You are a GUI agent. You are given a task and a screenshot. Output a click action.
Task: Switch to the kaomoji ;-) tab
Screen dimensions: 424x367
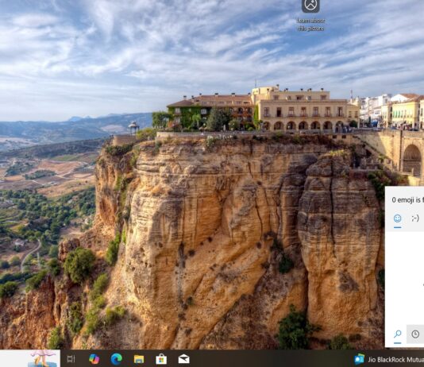coord(415,218)
